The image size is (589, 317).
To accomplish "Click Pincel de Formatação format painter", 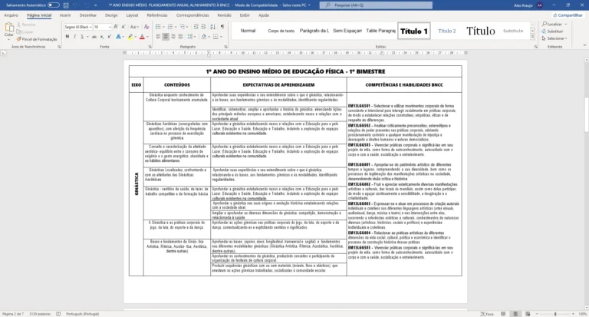I will (37, 39).
